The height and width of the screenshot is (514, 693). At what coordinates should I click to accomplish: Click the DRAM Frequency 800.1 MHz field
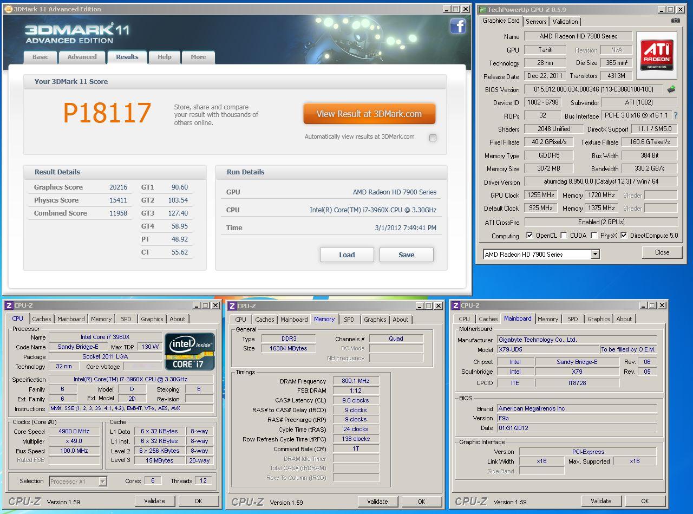click(x=356, y=381)
